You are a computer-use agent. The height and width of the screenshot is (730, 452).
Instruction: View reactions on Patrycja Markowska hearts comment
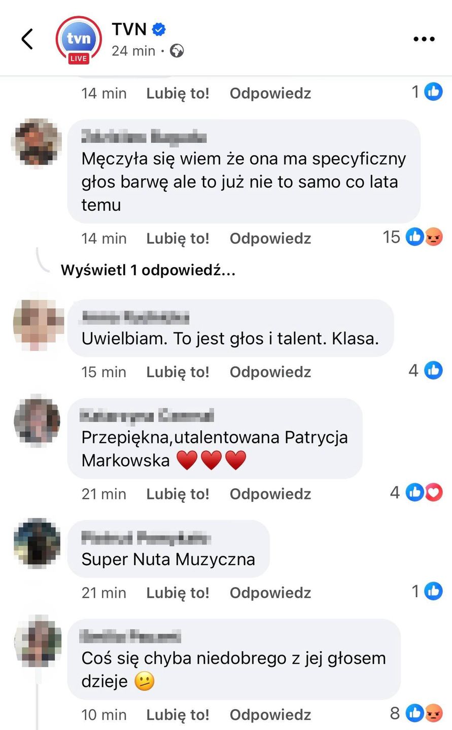pyautogui.click(x=416, y=492)
